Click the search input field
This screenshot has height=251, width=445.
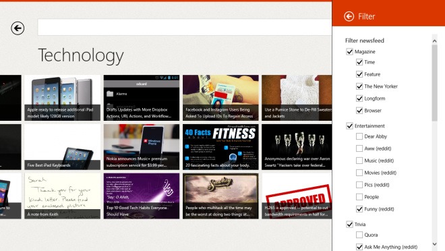185,27
